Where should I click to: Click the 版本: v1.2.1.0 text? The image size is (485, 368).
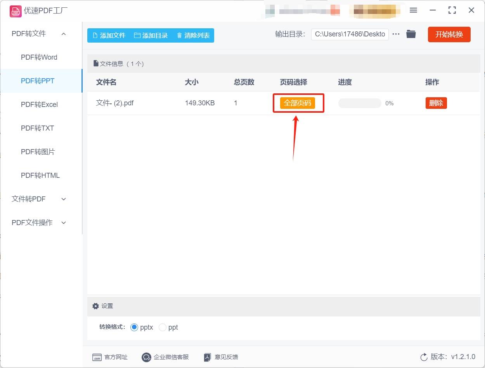click(453, 357)
